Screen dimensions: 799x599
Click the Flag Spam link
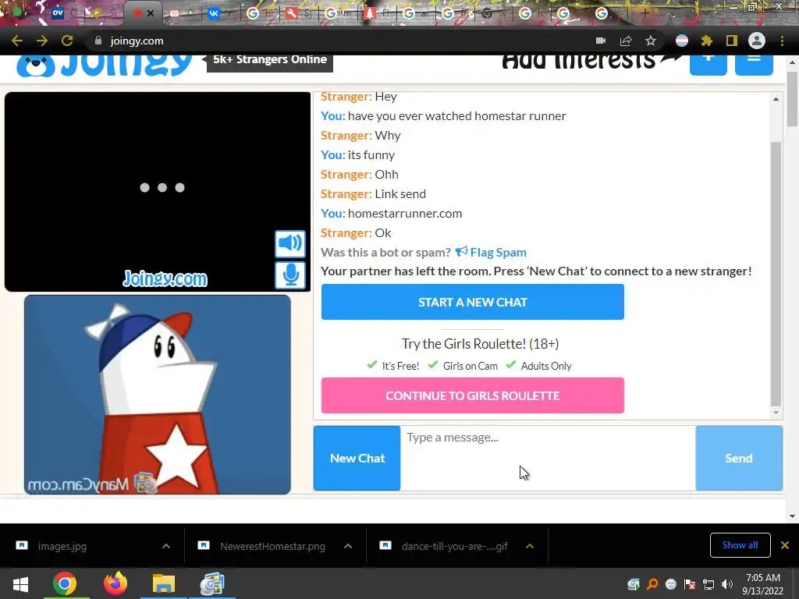pos(491,252)
